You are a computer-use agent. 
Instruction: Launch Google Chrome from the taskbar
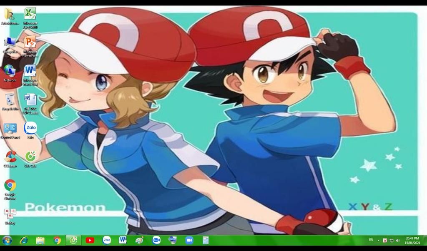click(57, 241)
